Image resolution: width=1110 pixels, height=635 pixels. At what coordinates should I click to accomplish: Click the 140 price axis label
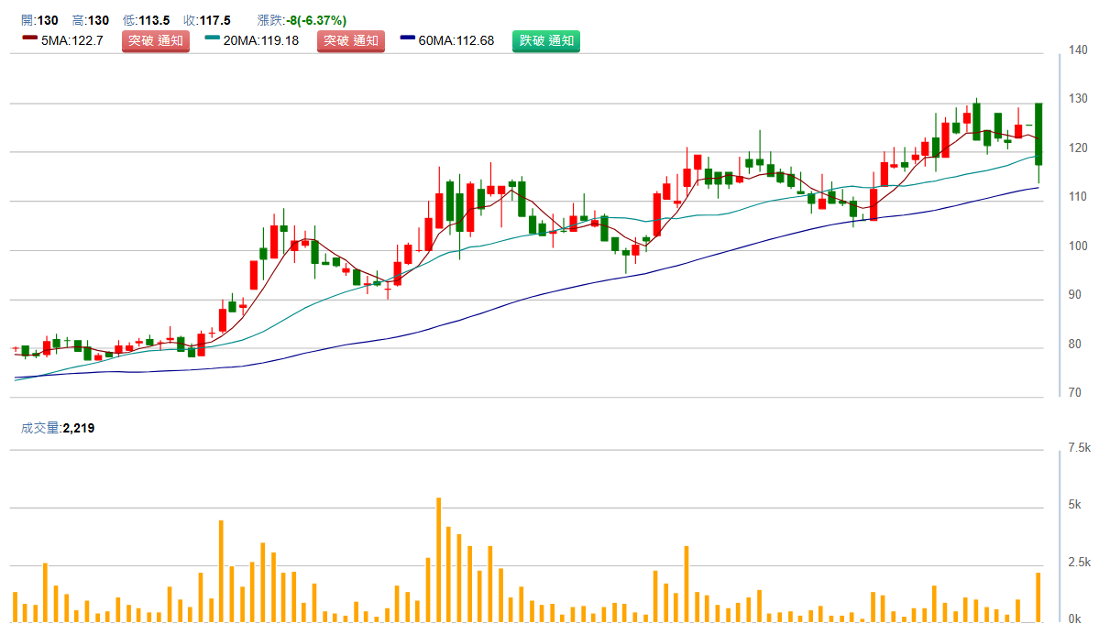click(1078, 49)
